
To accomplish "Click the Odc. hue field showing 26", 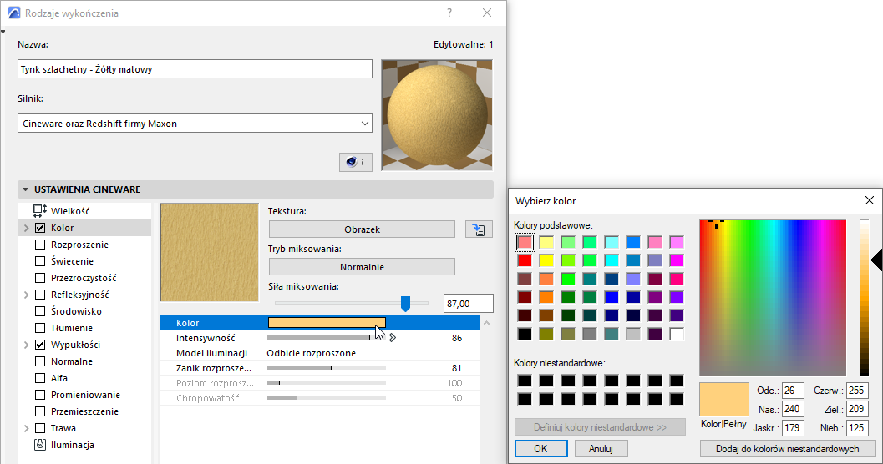I will 793,391.
